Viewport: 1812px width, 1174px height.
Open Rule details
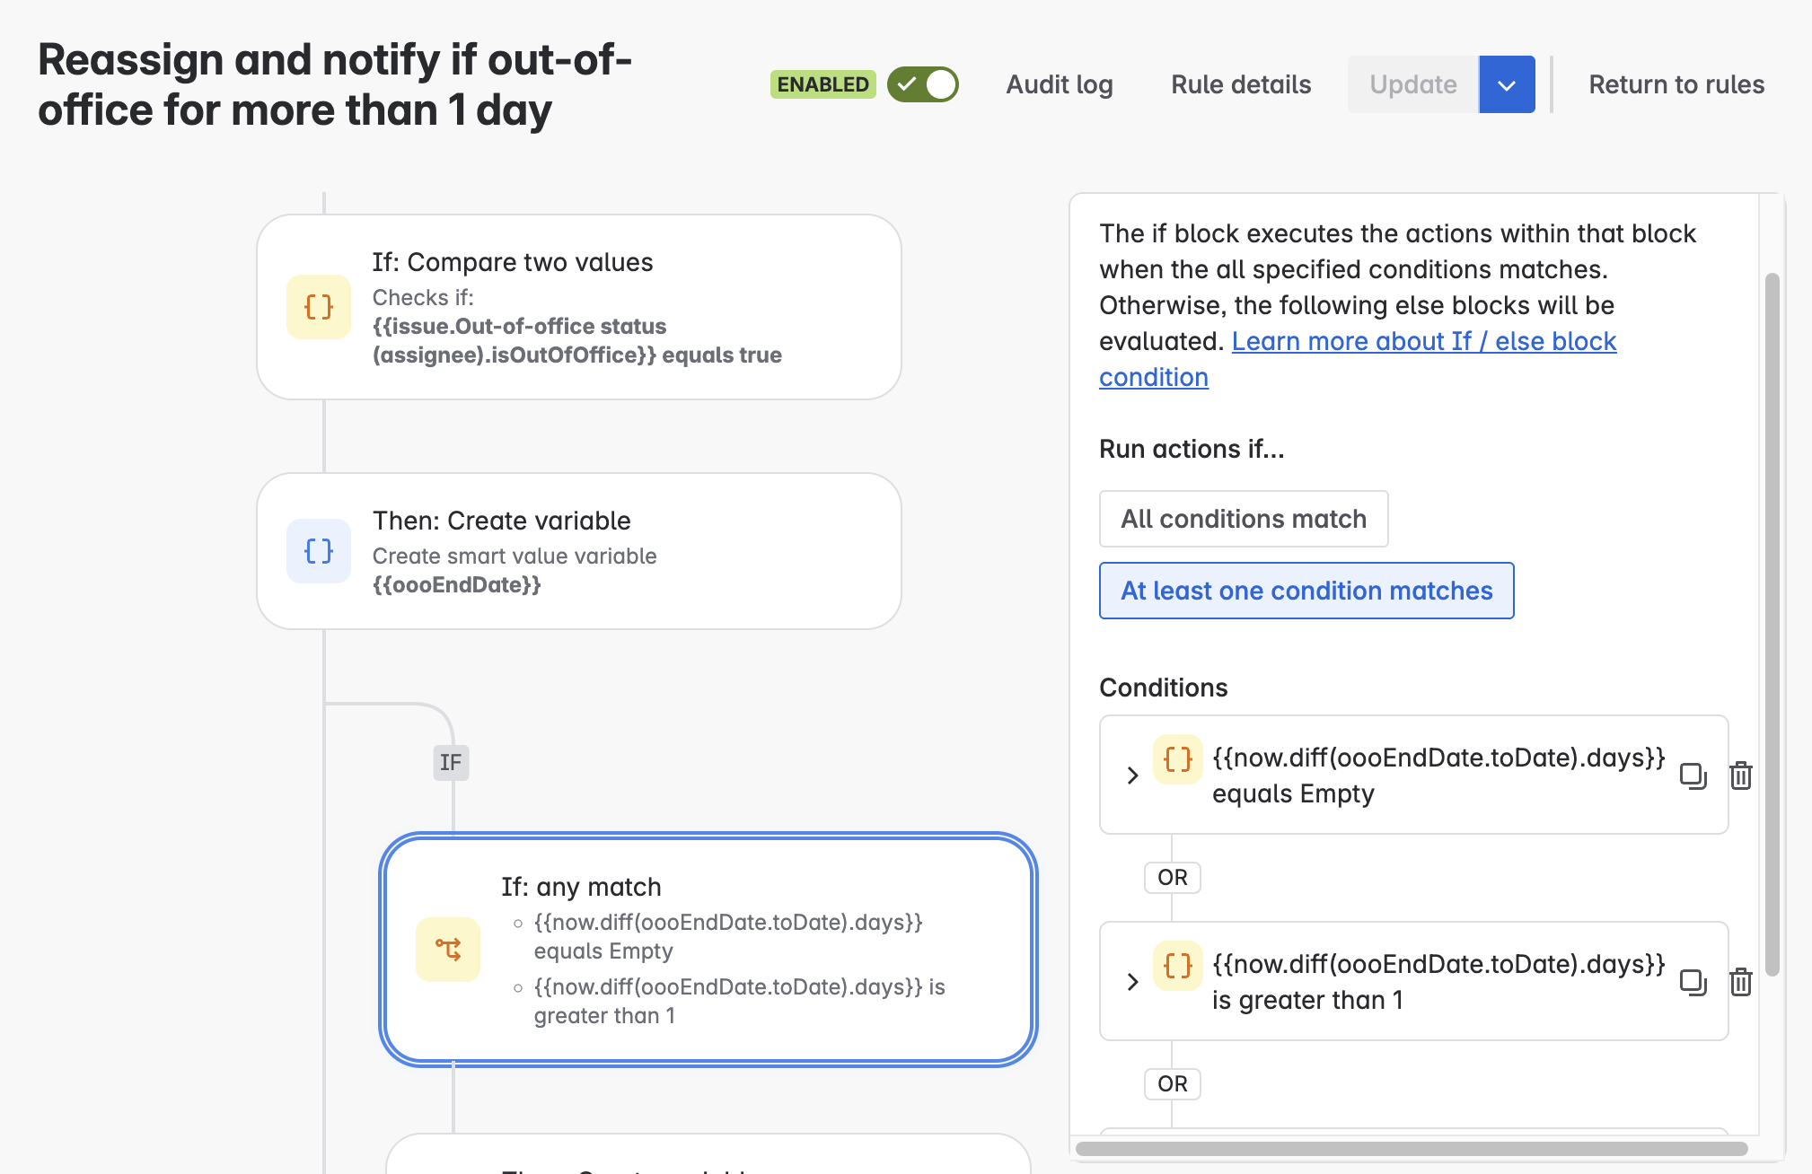[1241, 84]
